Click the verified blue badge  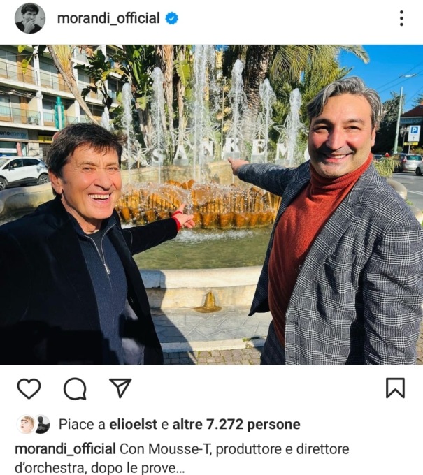[x=171, y=18]
